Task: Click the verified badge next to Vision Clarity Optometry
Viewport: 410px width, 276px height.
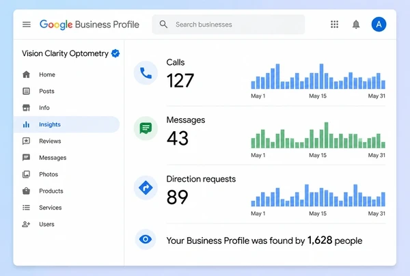Action: [115, 53]
